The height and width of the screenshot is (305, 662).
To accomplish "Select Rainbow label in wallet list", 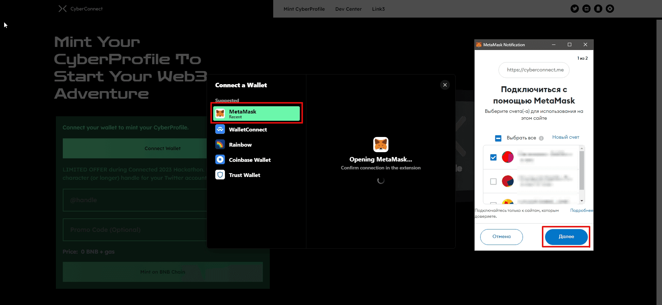I will point(240,145).
